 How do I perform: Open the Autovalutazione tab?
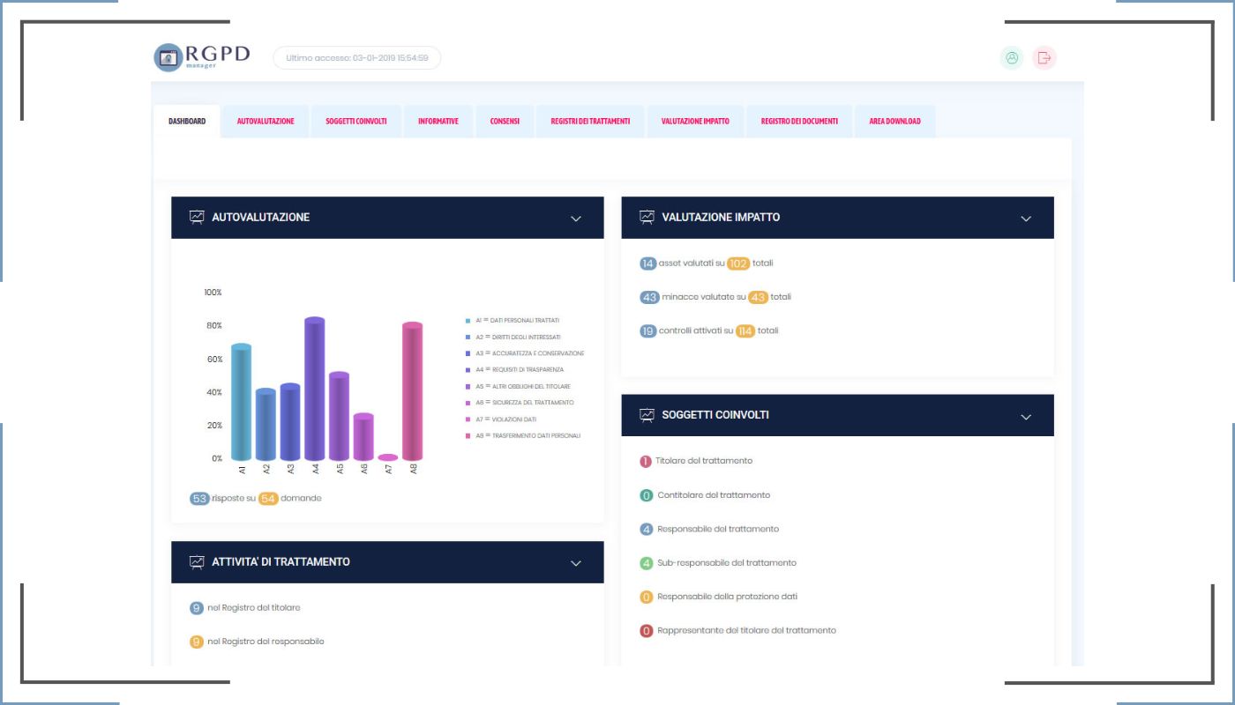click(266, 122)
